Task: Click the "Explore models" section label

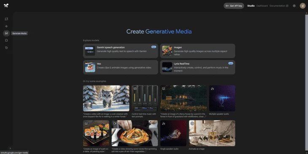Action: point(91,40)
